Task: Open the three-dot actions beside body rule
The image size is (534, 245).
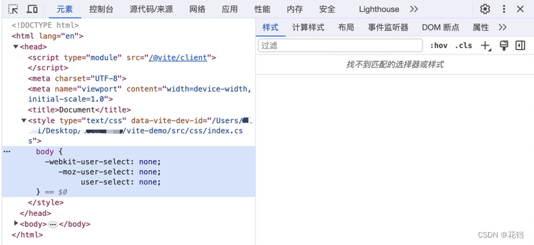Action: [7, 151]
